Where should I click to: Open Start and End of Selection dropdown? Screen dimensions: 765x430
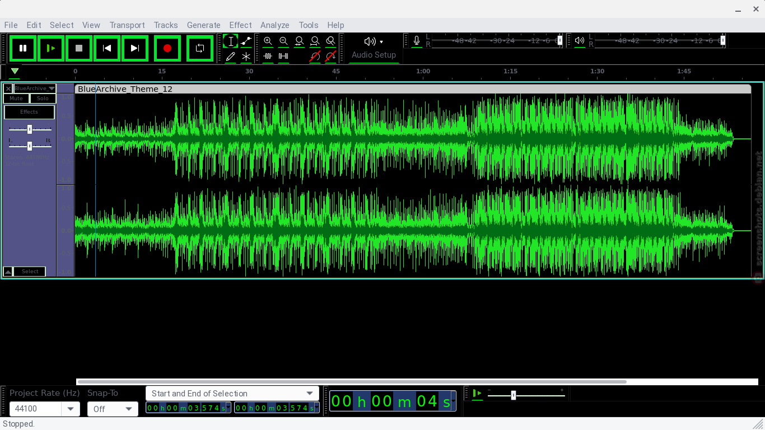pyautogui.click(x=232, y=394)
